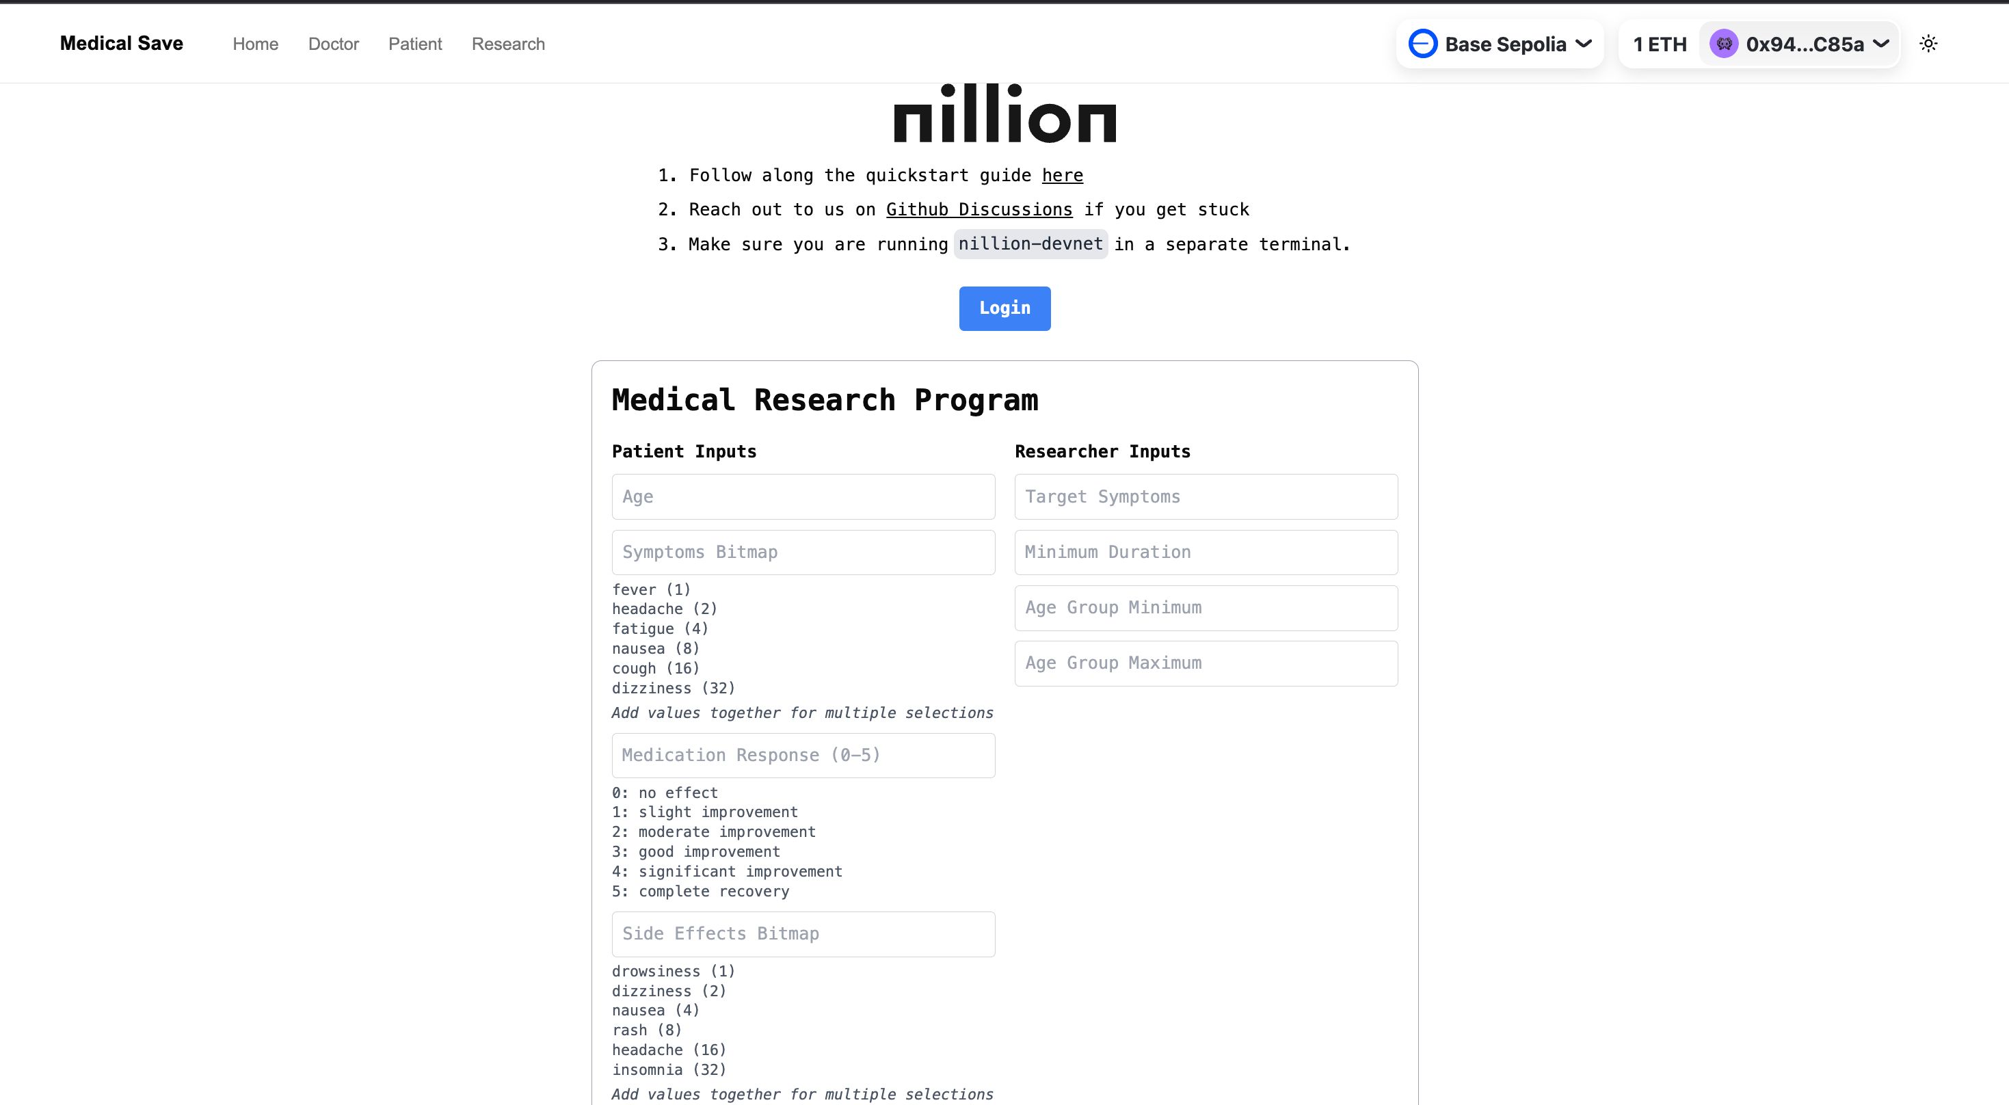Click the Age input field
The height and width of the screenshot is (1105, 2009).
tap(803, 495)
